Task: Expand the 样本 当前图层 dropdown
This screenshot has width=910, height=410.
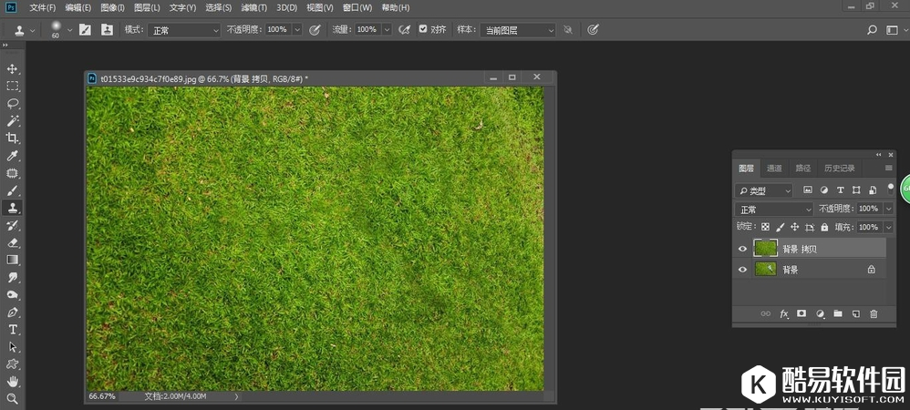Action: click(x=517, y=30)
